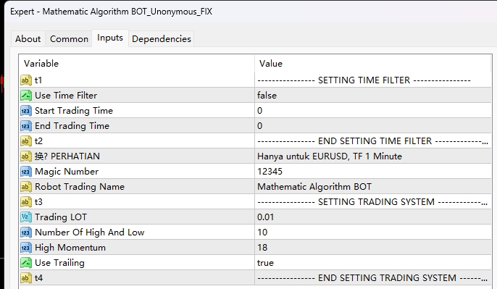Select the 'Use Trailing' variable name
The height and width of the screenshot is (289, 497).
click(x=59, y=263)
